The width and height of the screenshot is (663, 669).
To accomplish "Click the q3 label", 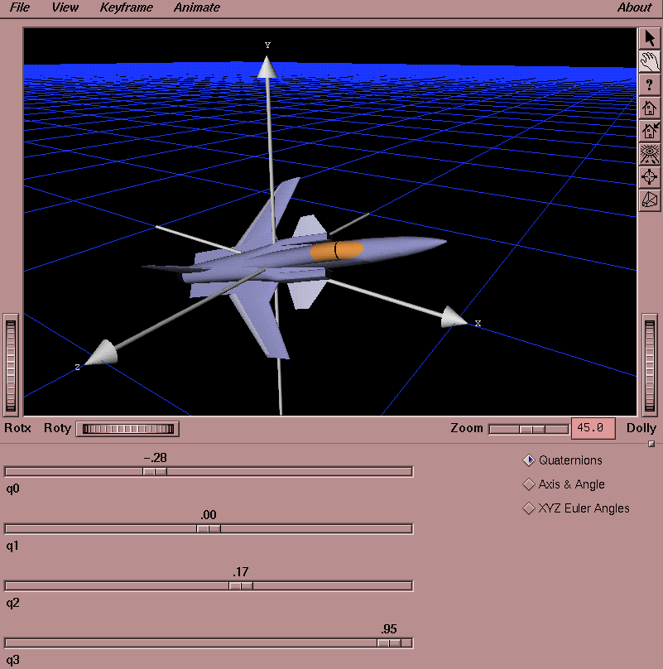I will point(12,661).
